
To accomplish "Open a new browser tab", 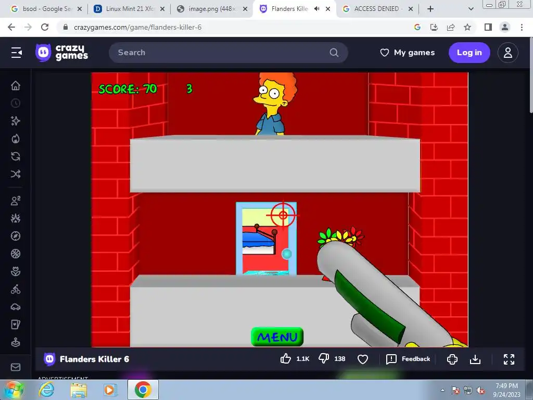I will (x=430, y=9).
